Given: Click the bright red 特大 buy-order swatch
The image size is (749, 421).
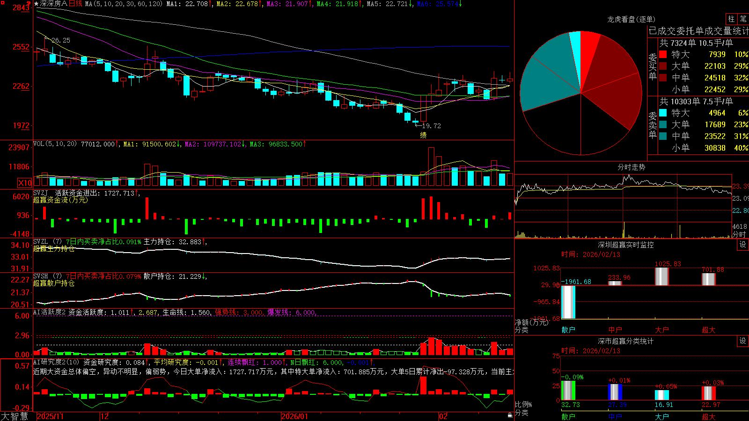Looking at the screenshot, I should [663, 54].
